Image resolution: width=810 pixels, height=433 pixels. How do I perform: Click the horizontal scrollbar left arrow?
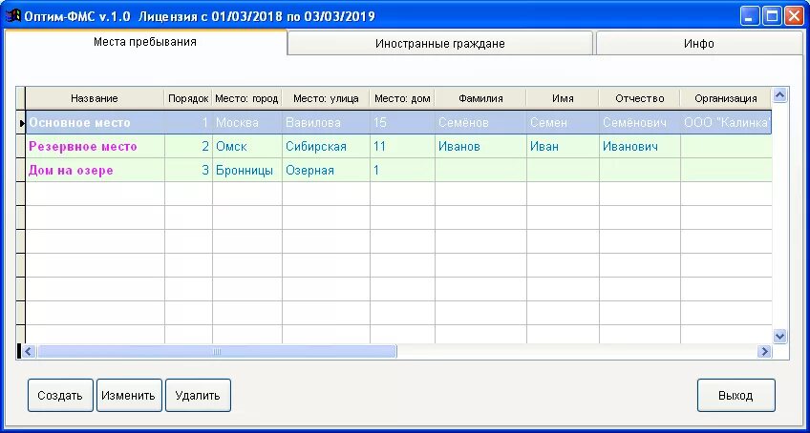28,352
